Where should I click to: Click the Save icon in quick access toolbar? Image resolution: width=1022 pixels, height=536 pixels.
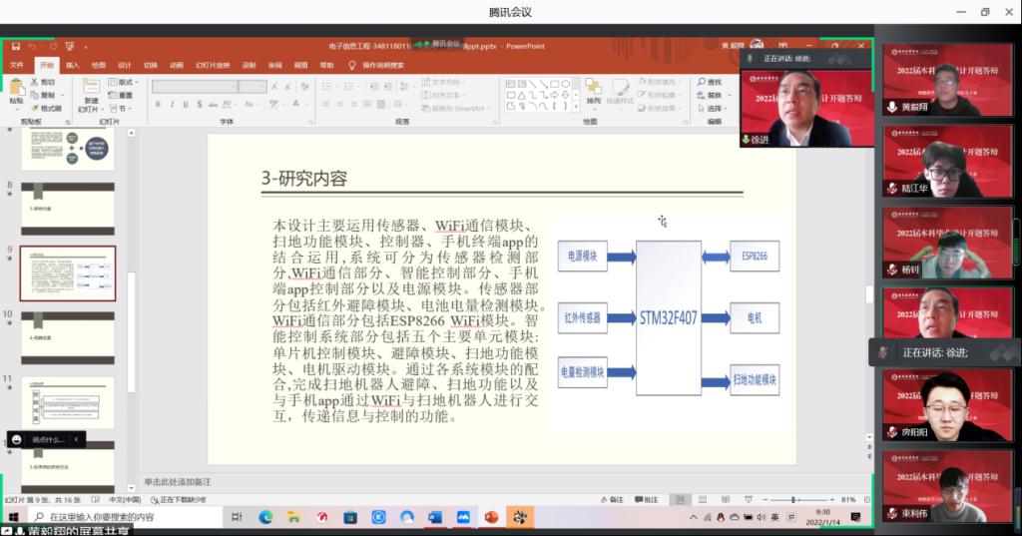[x=15, y=46]
